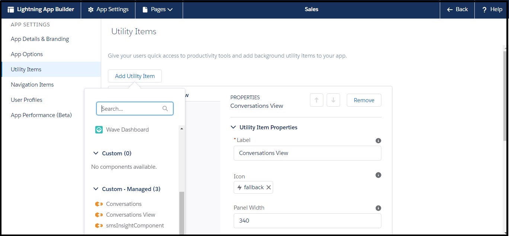Move utility item up with arrow button
Screen dimensions: 509x236
click(317, 100)
